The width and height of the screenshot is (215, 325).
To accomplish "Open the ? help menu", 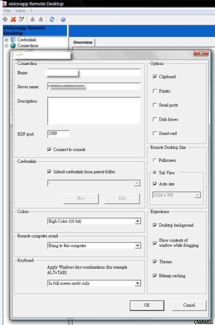I will click(31, 10).
